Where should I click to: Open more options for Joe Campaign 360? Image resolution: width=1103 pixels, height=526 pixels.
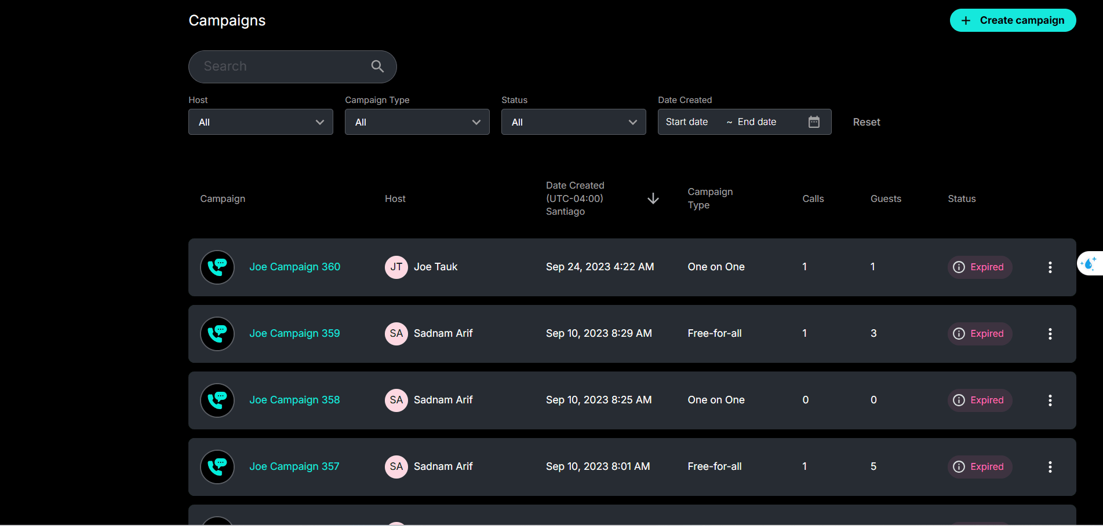click(x=1050, y=267)
